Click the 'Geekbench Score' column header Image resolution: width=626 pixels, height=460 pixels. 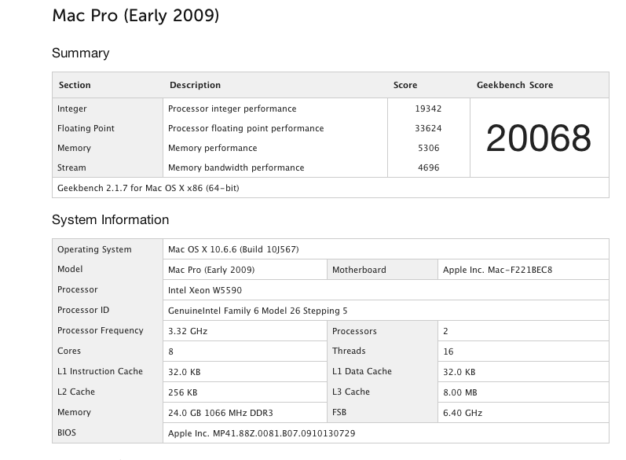pos(515,85)
